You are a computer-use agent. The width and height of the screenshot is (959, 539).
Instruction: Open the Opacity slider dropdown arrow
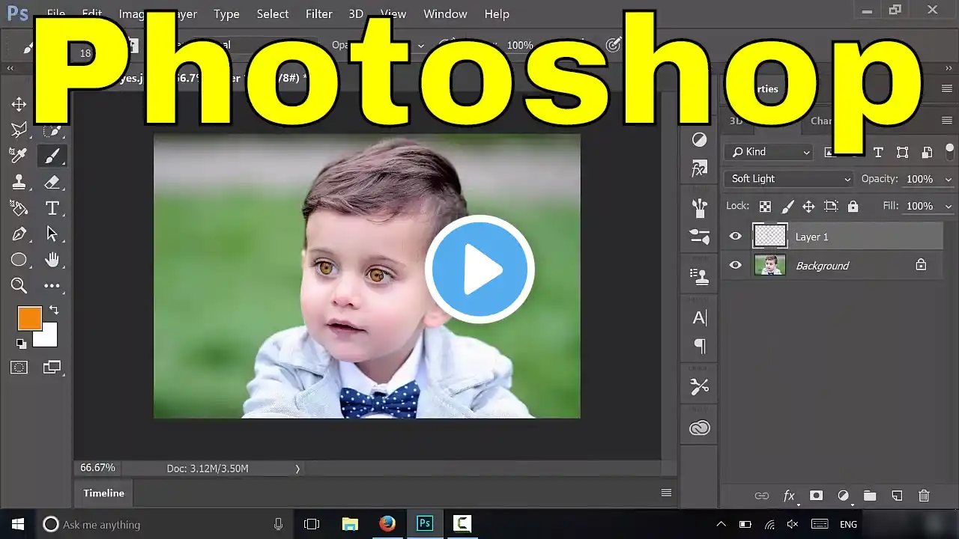pos(948,180)
